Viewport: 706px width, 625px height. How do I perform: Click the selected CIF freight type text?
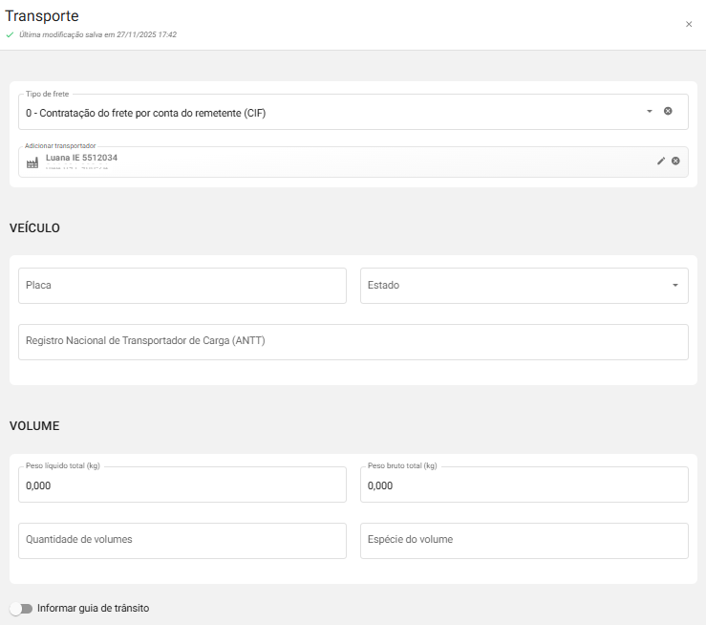coord(145,113)
